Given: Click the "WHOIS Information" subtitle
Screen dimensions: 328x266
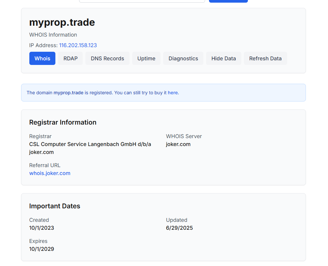Looking at the screenshot, I should coord(53,35).
